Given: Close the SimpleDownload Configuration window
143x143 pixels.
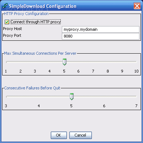Looking at the screenshot, I should tap(137, 6).
